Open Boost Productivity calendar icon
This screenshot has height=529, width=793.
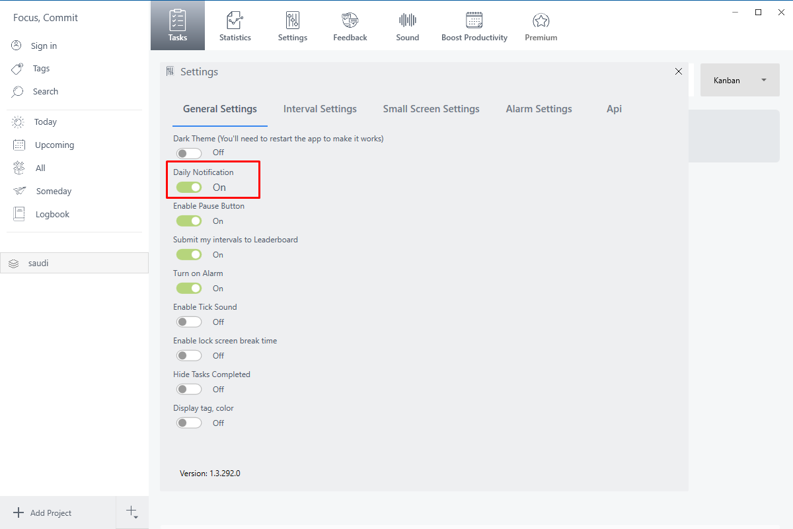tap(474, 20)
